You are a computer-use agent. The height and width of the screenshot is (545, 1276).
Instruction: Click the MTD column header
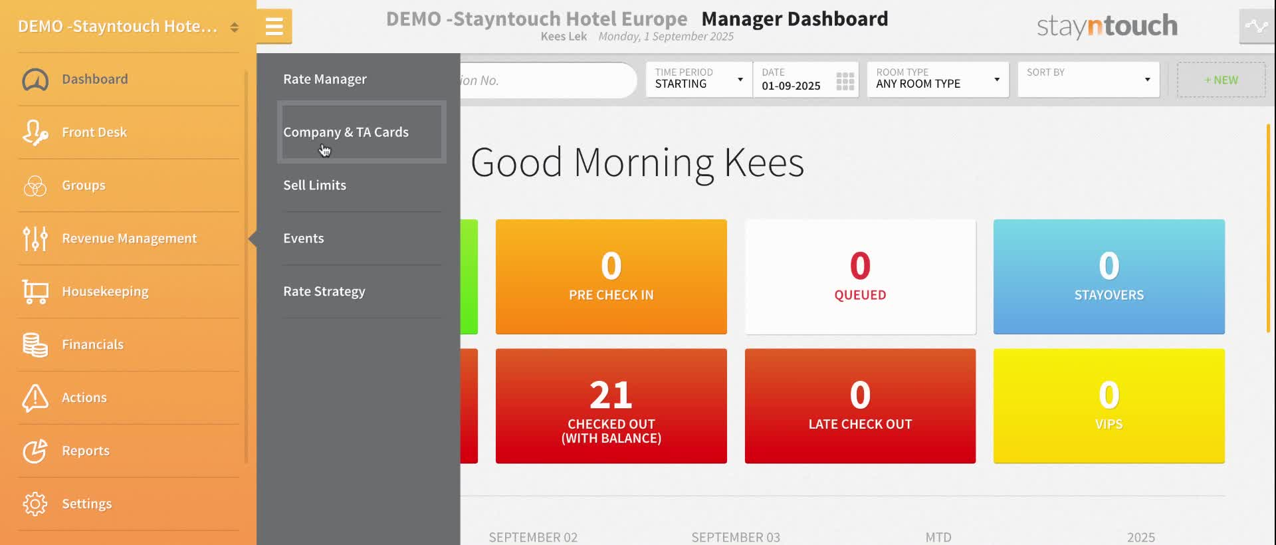click(938, 537)
